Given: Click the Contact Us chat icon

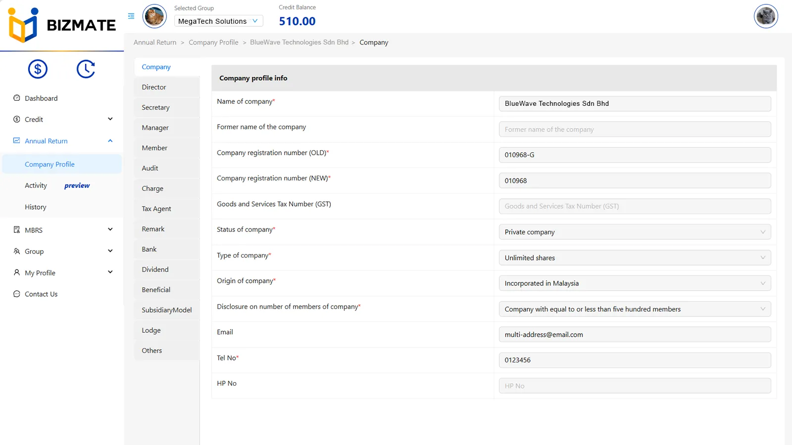Looking at the screenshot, I should [17, 294].
